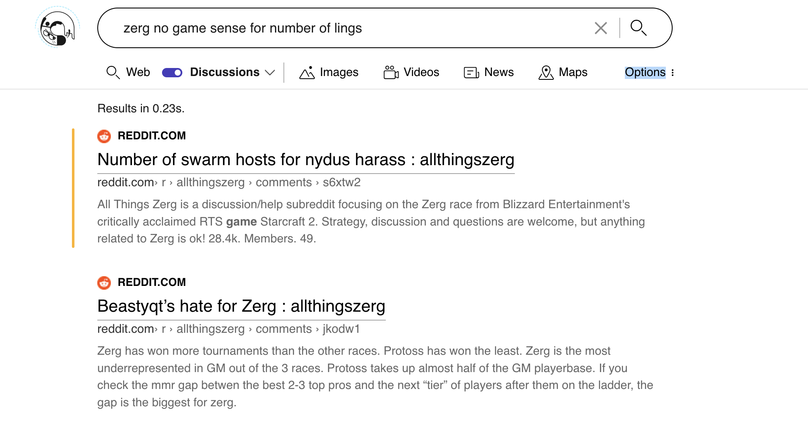Switch to the News tab

coord(499,72)
